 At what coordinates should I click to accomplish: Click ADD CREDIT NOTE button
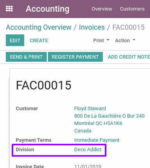(129, 57)
